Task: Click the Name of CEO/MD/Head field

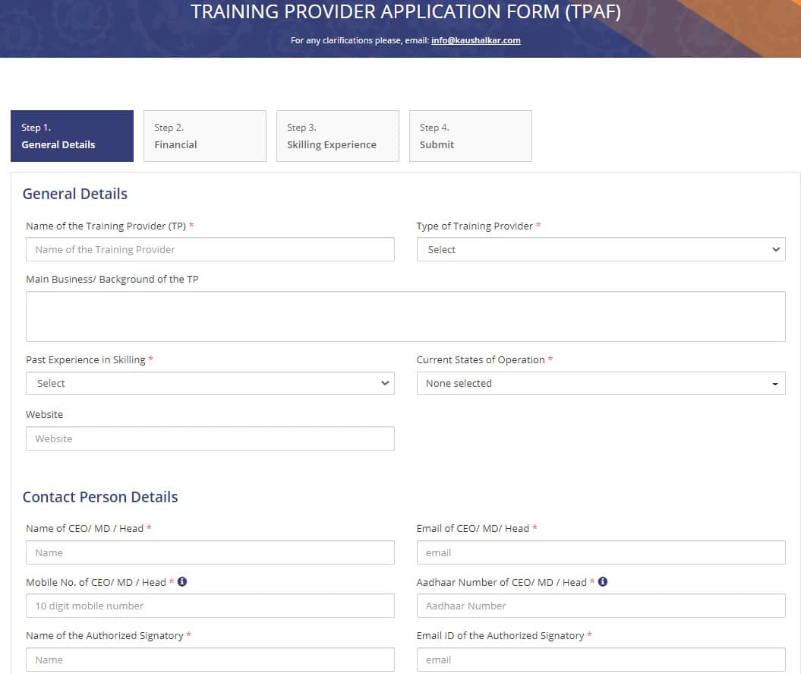Action: (210, 552)
